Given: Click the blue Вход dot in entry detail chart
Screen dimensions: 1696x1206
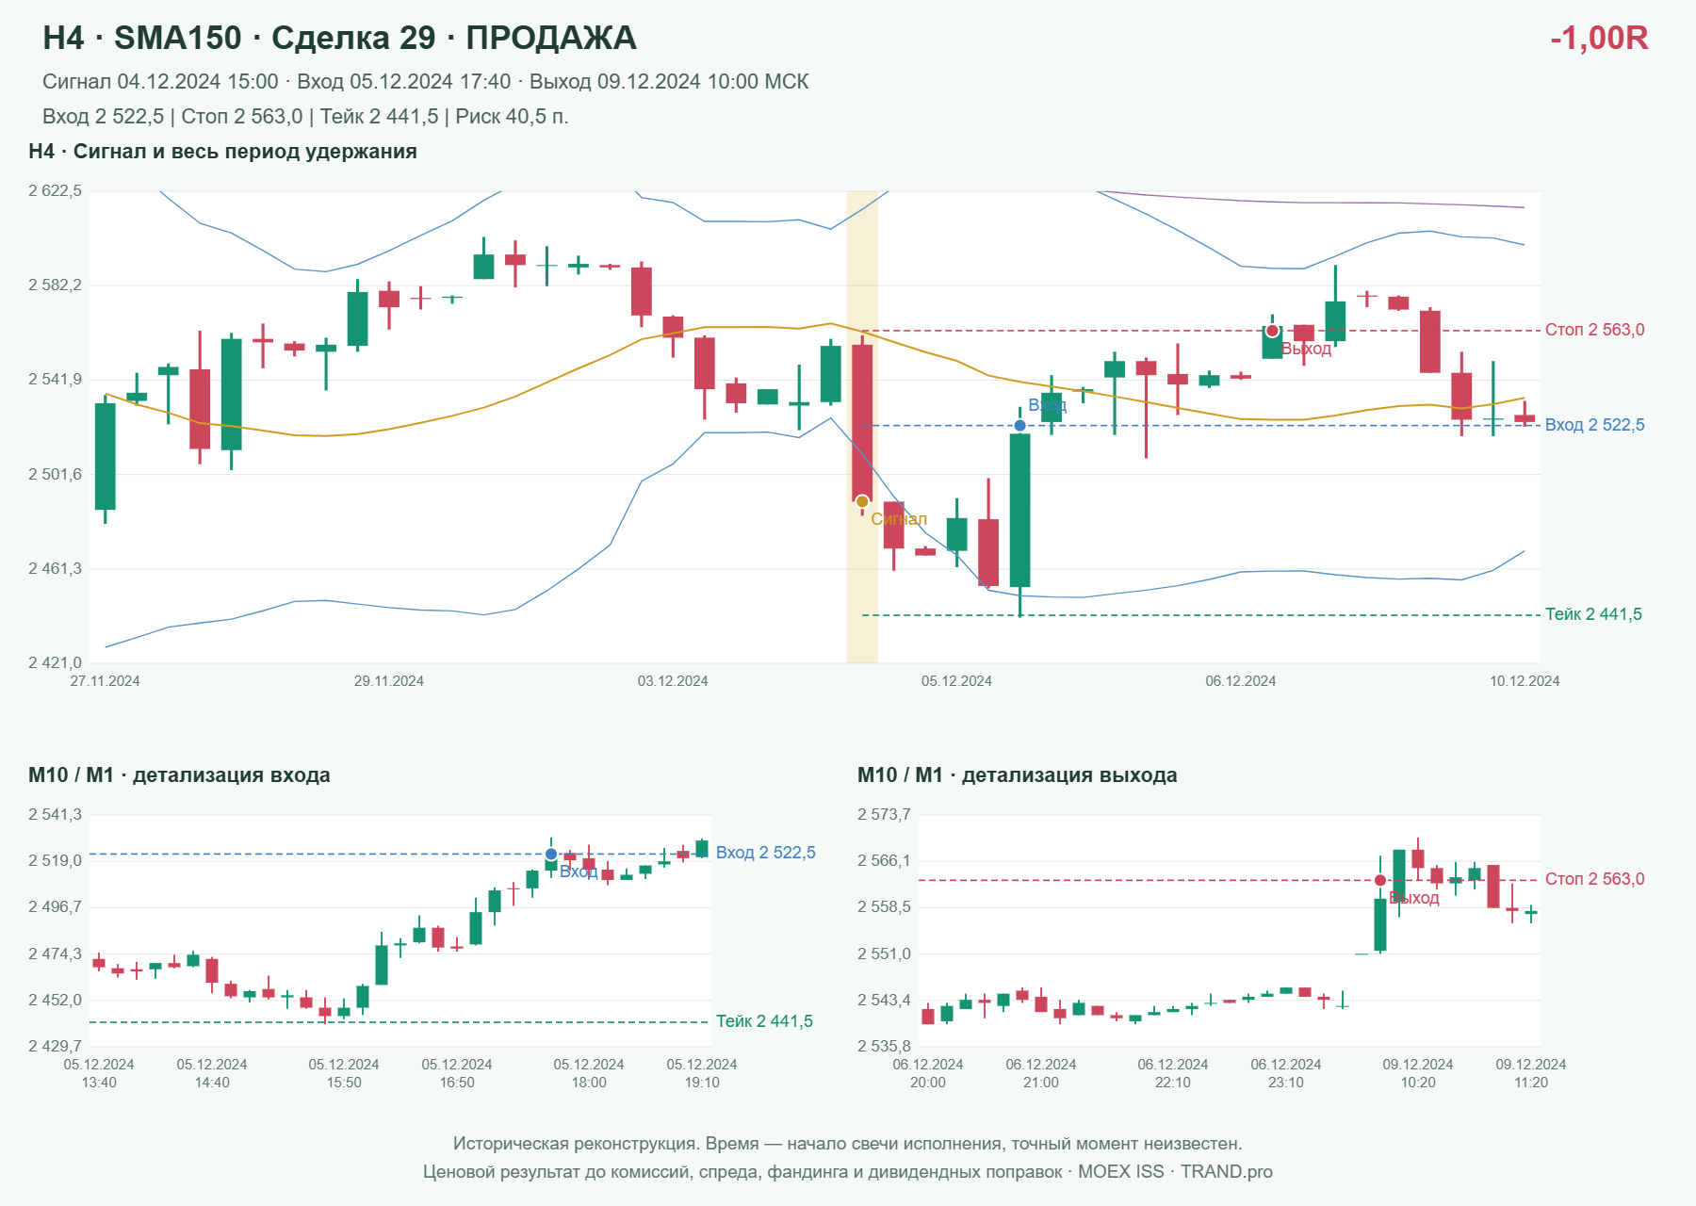Looking at the screenshot, I should click(x=551, y=855).
